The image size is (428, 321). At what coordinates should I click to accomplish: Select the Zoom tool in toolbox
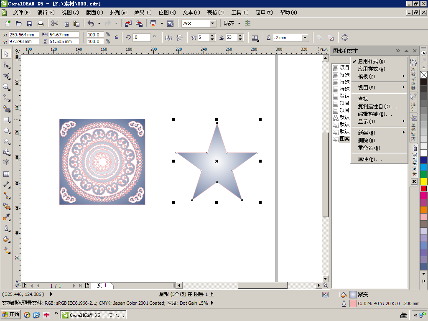(6, 87)
